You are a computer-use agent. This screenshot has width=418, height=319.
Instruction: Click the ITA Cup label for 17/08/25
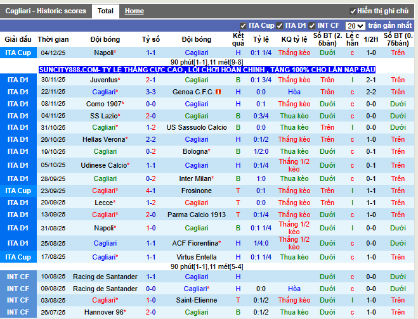pyautogui.click(x=18, y=257)
